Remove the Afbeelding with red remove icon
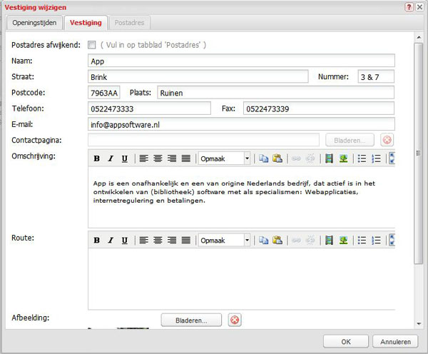Image resolution: width=428 pixels, height=354 pixels. (x=235, y=320)
